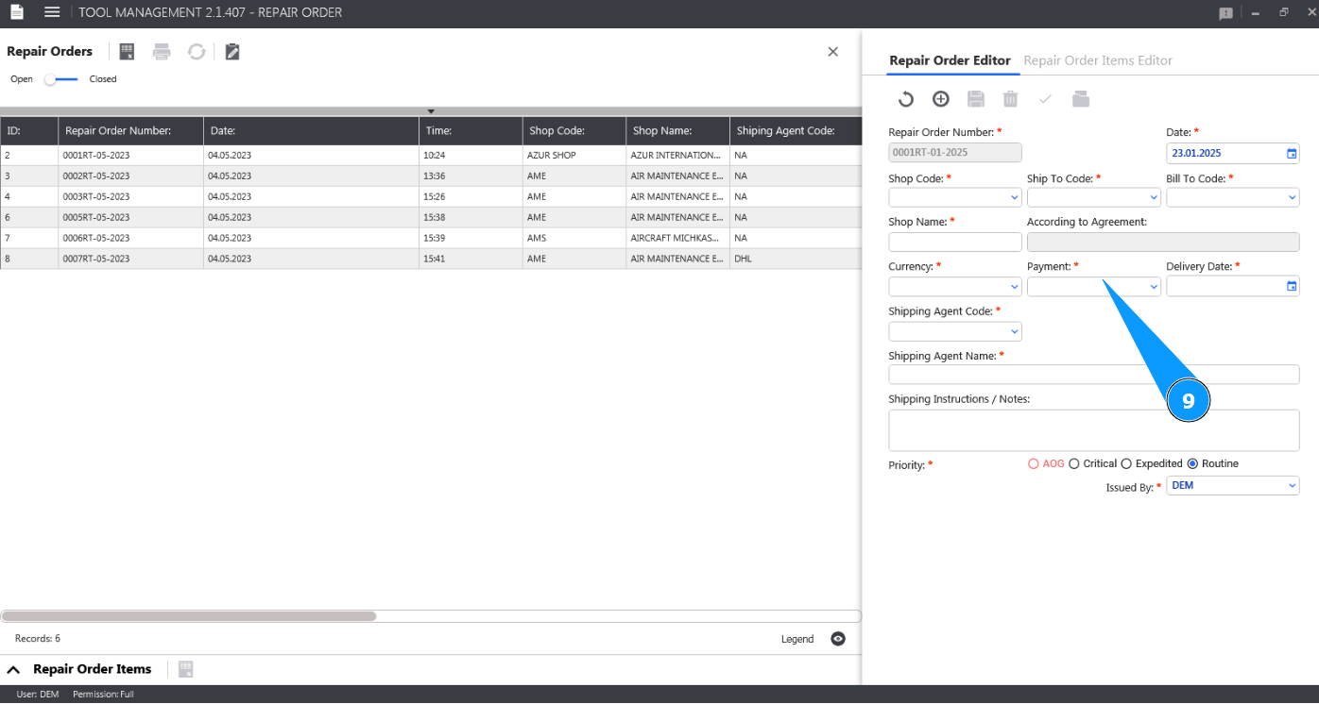
Task: Sort by the ID column header
Action: point(29,130)
